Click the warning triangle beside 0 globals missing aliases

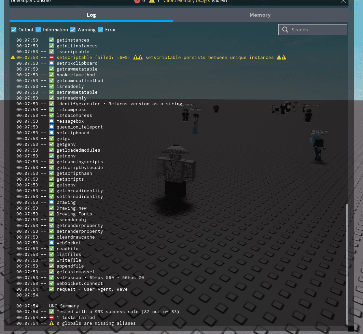click(x=51, y=323)
